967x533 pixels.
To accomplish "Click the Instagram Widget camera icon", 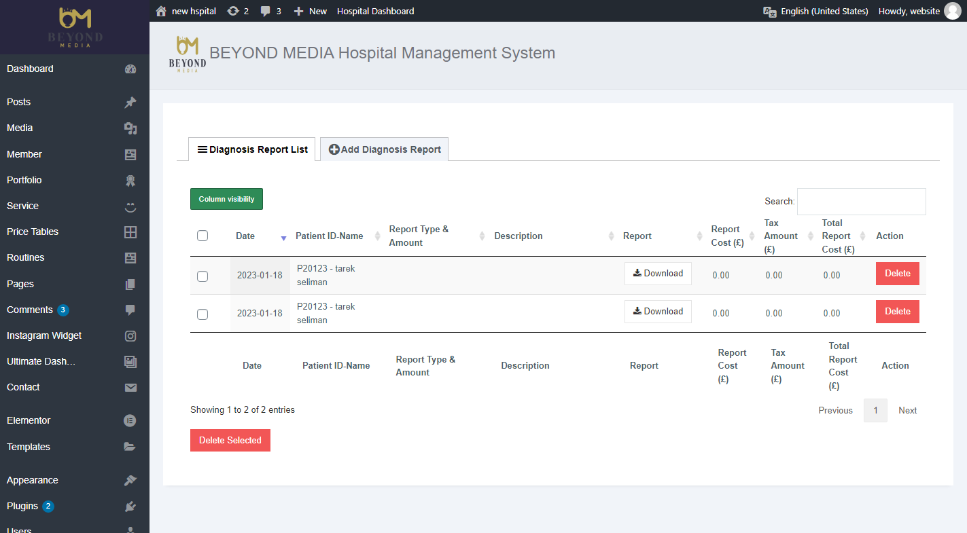I will (x=130, y=336).
